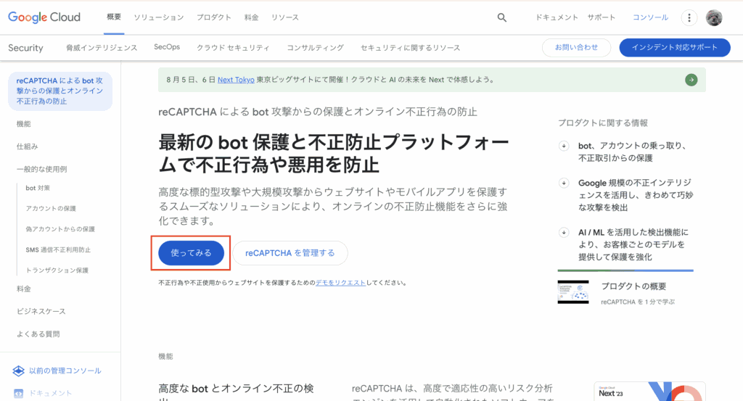Click the green arrow icon in the Next Tokyo banner
Viewport: 743px width, 401px height.
click(x=691, y=80)
